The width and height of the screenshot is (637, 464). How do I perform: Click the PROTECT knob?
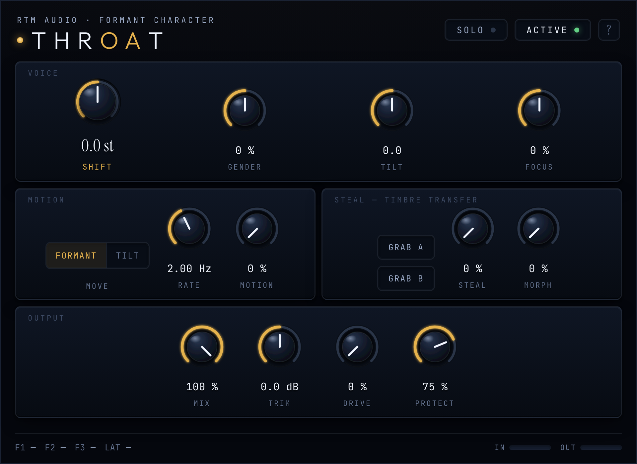pos(435,347)
